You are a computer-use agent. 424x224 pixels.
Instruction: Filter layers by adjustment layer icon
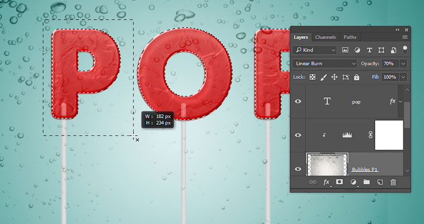point(357,50)
